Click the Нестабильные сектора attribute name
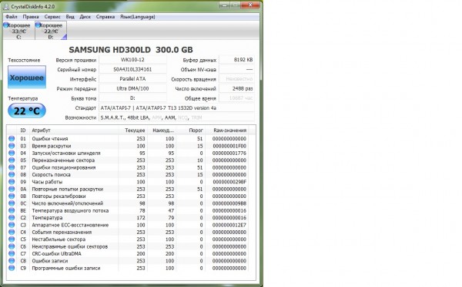Image resolution: width=462 pixels, height=287 pixels. pos(59,239)
